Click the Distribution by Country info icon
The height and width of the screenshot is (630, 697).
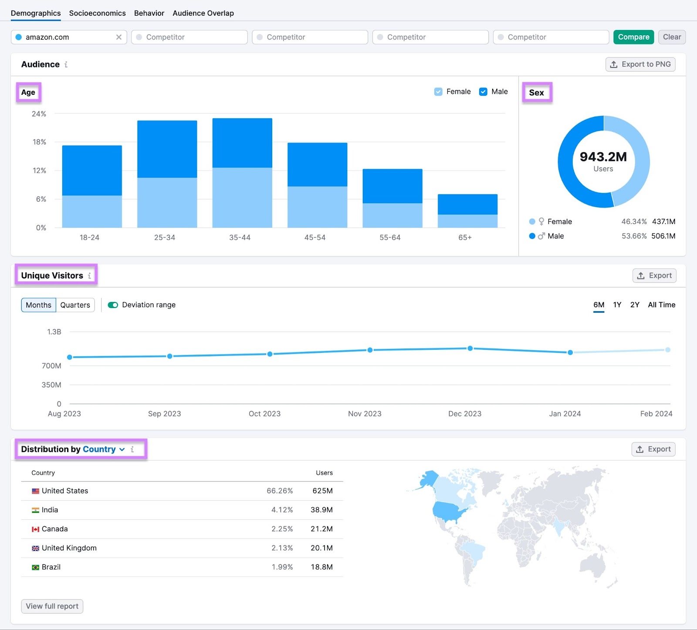click(x=132, y=449)
